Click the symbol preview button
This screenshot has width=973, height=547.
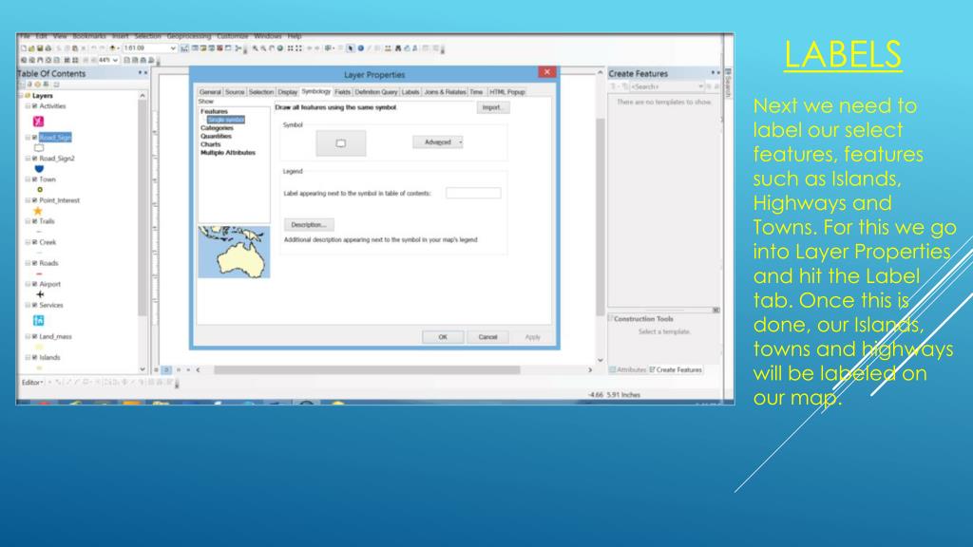point(341,142)
